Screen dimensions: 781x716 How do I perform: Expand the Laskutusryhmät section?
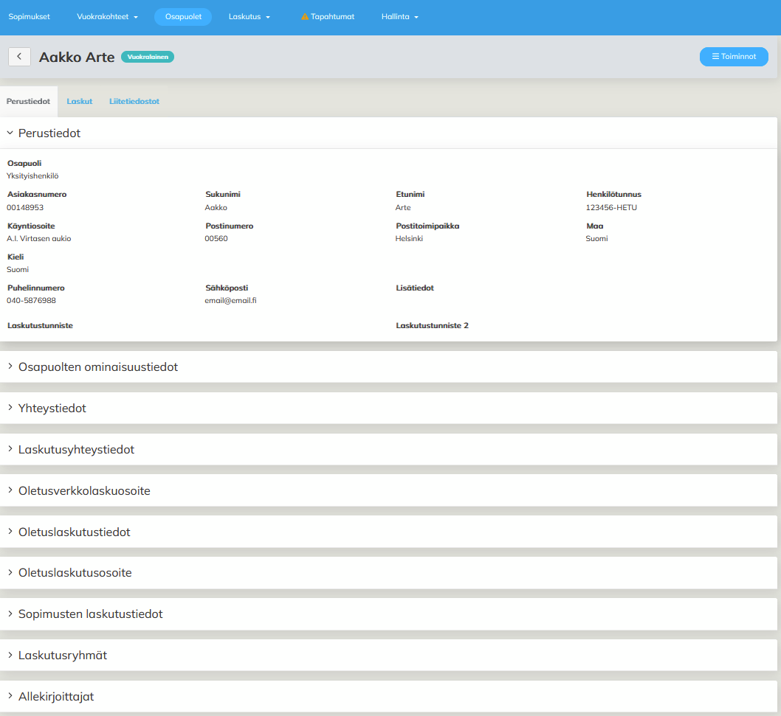pyautogui.click(x=63, y=656)
